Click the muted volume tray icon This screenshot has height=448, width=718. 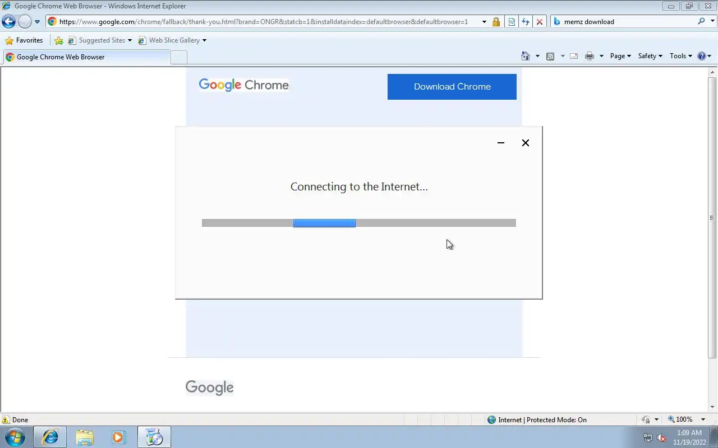tap(661, 438)
